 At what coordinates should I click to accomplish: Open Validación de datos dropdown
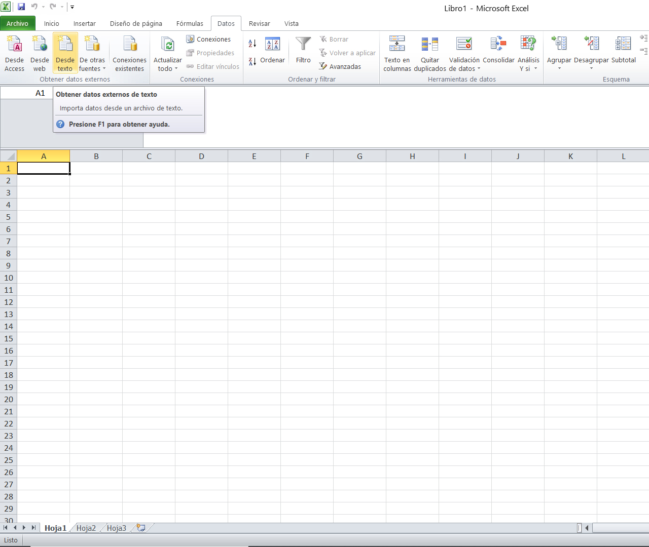[479, 69]
